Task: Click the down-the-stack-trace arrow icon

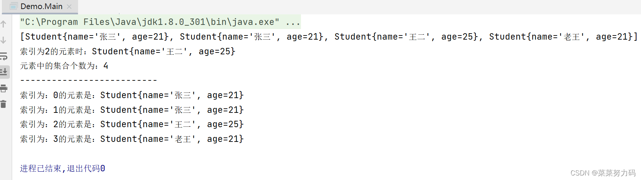Action: [x=3, y=40]
